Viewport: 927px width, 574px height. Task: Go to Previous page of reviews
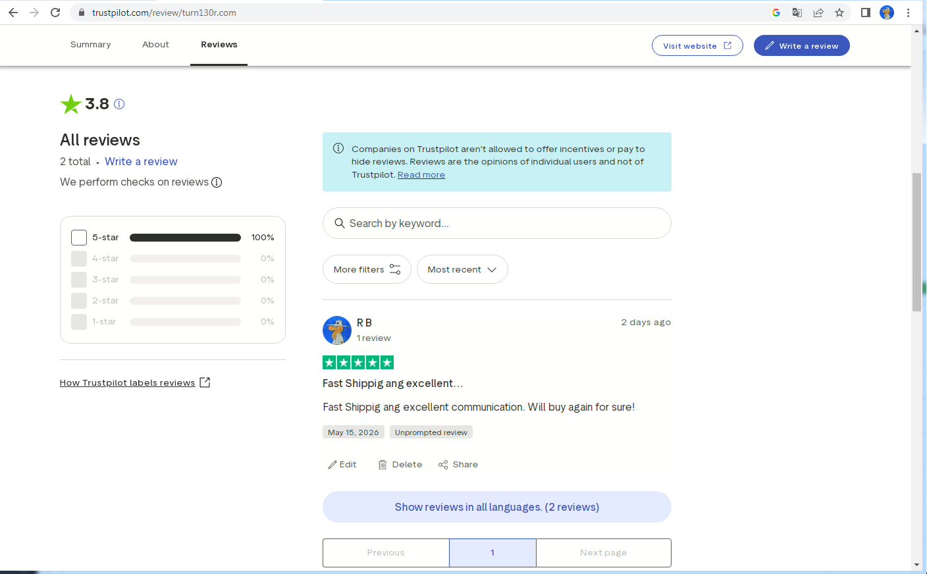click(386, 553)
